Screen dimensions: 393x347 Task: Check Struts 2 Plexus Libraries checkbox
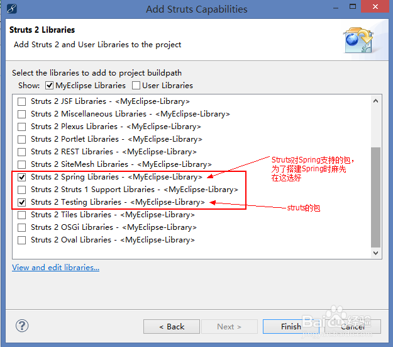pyautogui.click(x=22, y=127)
